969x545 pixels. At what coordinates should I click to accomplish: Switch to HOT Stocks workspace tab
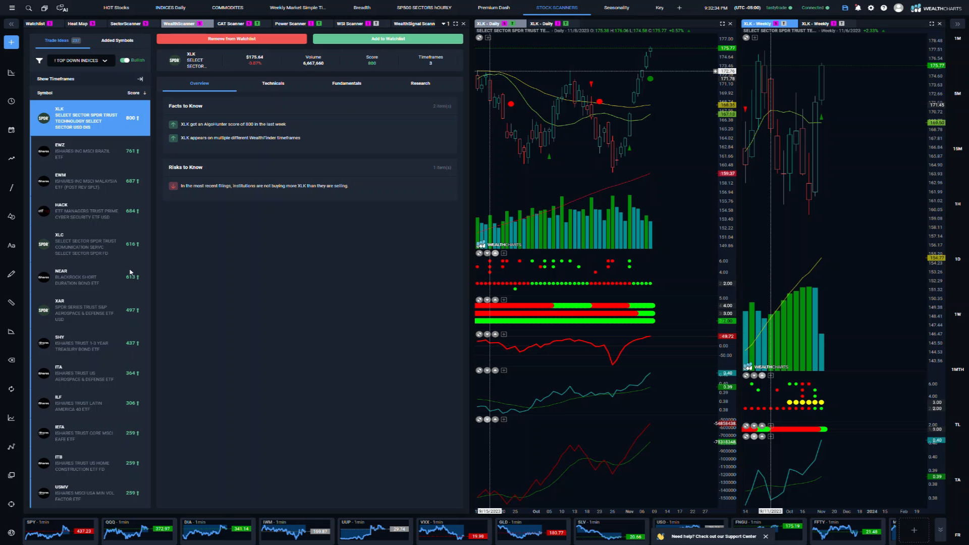tap(116, 8)
